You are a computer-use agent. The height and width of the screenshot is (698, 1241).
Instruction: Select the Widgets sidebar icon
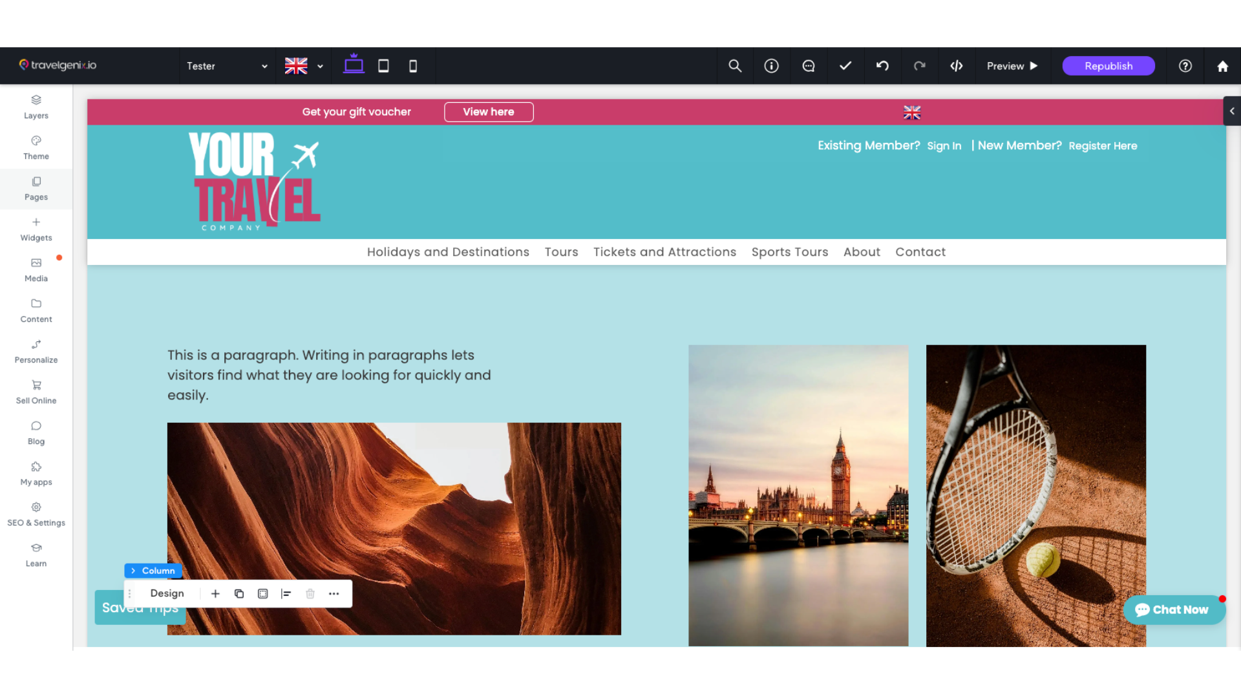pyautogui.click(x=36, y=228)
